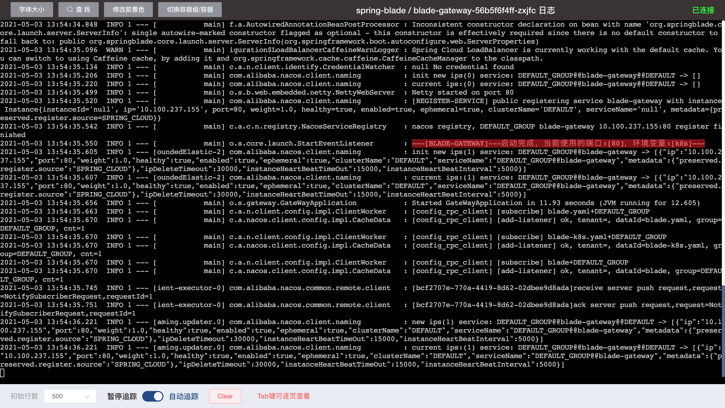Click 'o.s.core.launch.StartEventListener' logger name
Viewport: 725px width, 408px height.
[301, 143]
